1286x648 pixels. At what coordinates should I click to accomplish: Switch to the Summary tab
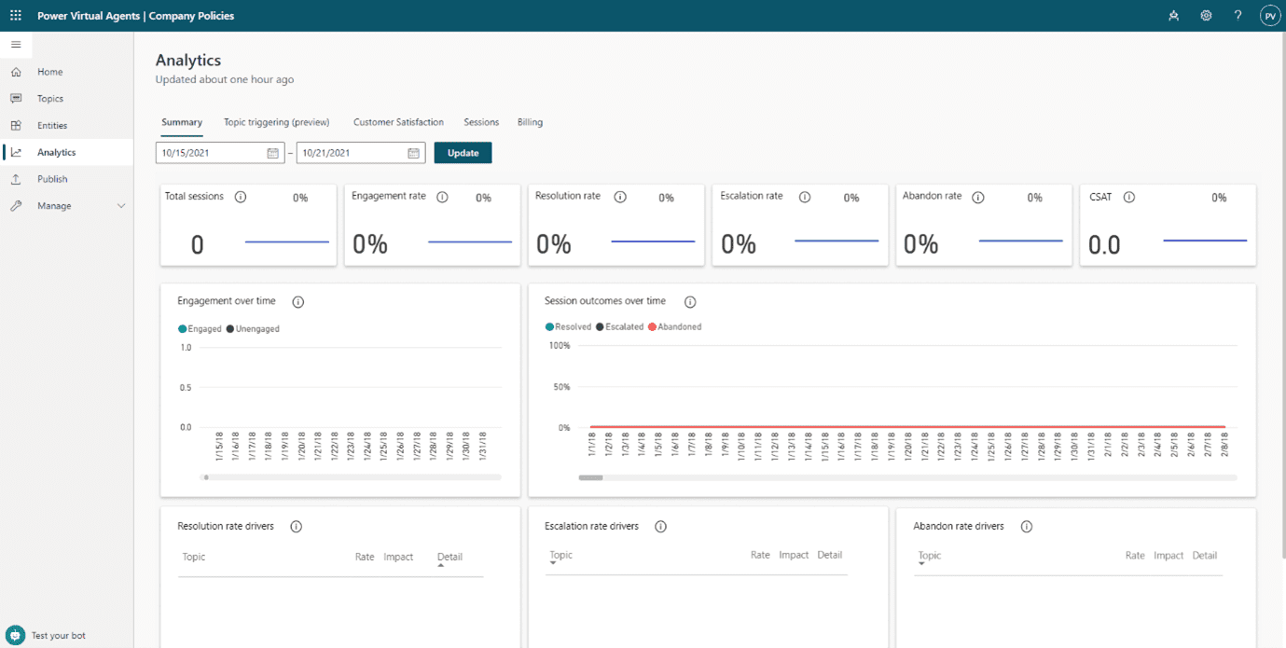click(182, 122)
